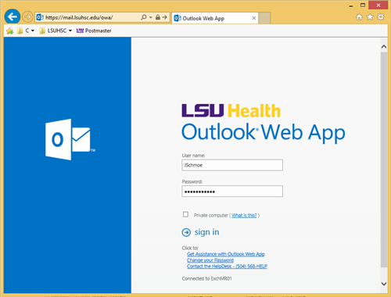391x297 pixels.
Task: Click the page scrollbar up arrow
Action: [x=384, y=47]
